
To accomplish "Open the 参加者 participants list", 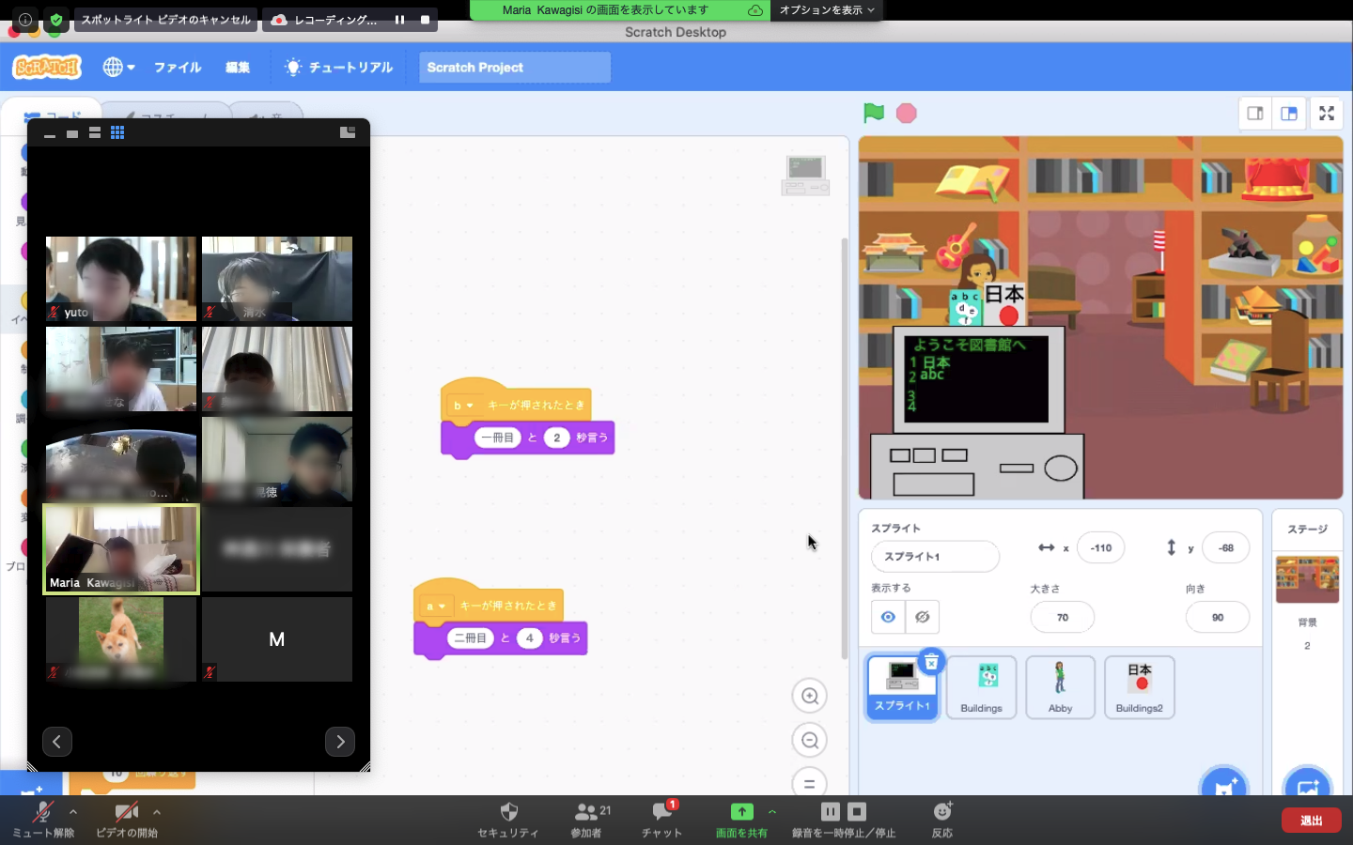I will [x=585, y=818].
